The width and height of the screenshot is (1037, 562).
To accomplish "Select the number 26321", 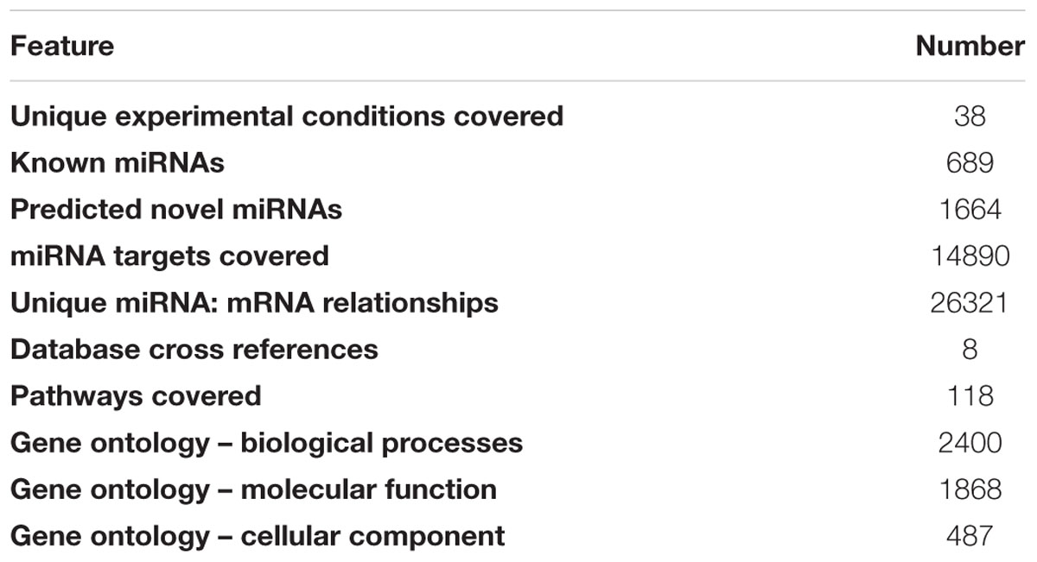I will point(970,302).
